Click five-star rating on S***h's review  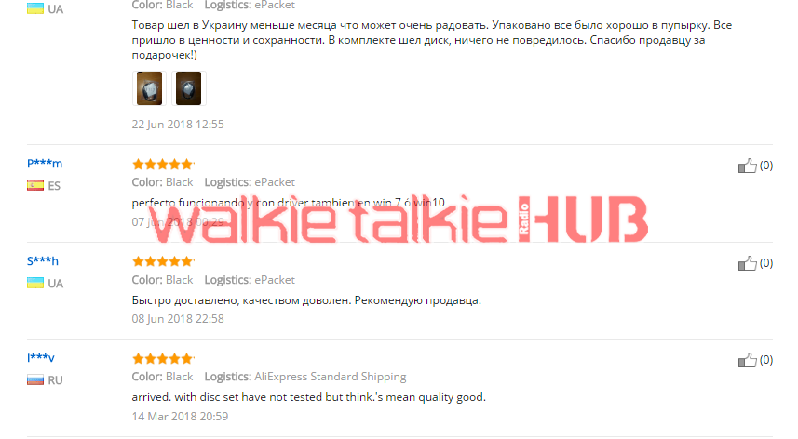pos(163,261)
